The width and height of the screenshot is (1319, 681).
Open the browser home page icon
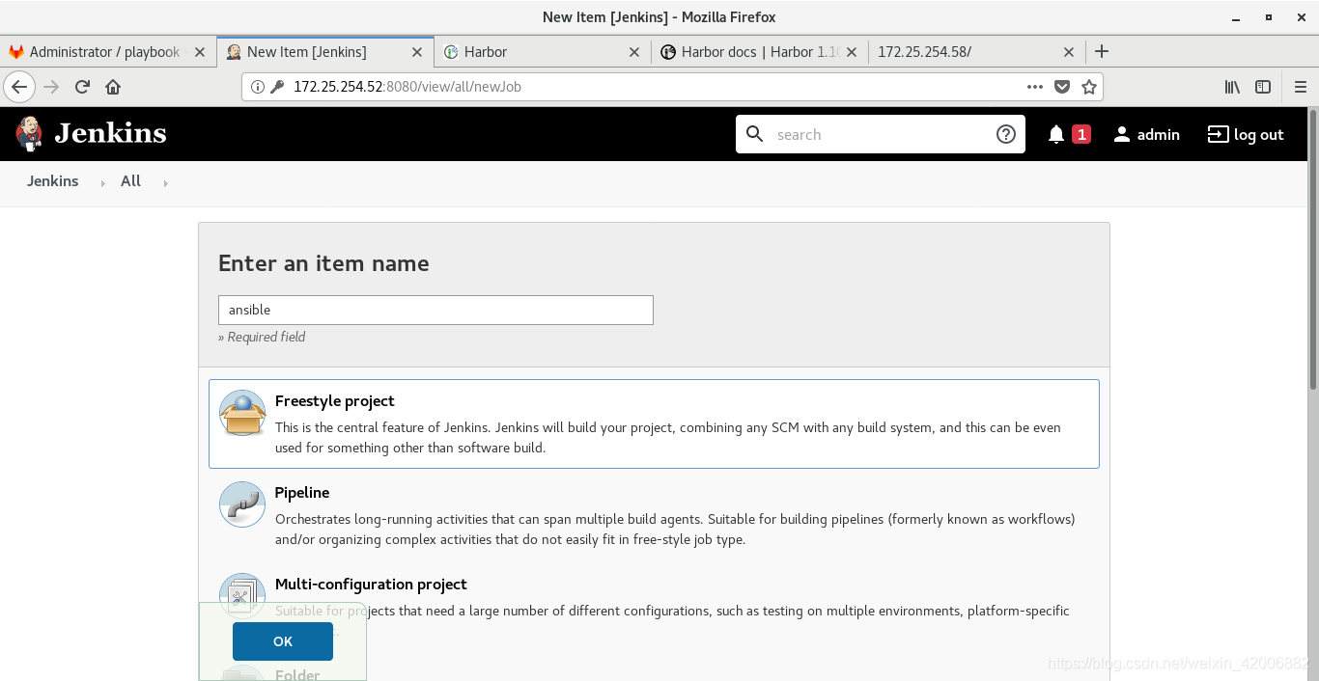[113, 87]
